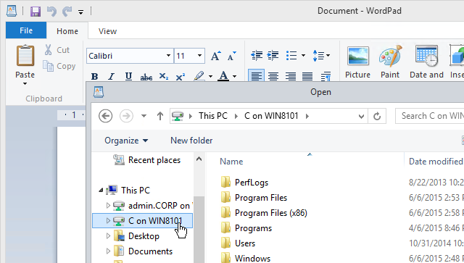Viewport: 464px width, 263px height.
Task: Click C on WIN8101 in address breadcrumb
Action: [271, 116]
